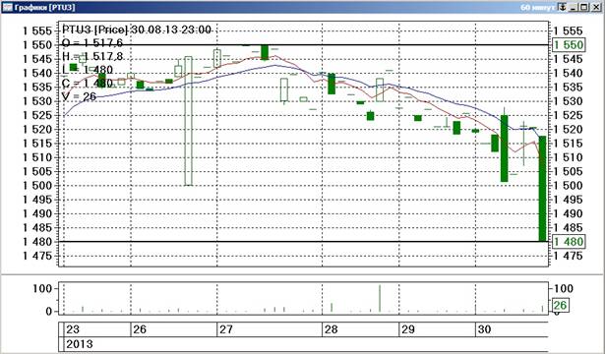
Task: Click the H = 1 517,8 high value
Action: (x=92, y=56)
